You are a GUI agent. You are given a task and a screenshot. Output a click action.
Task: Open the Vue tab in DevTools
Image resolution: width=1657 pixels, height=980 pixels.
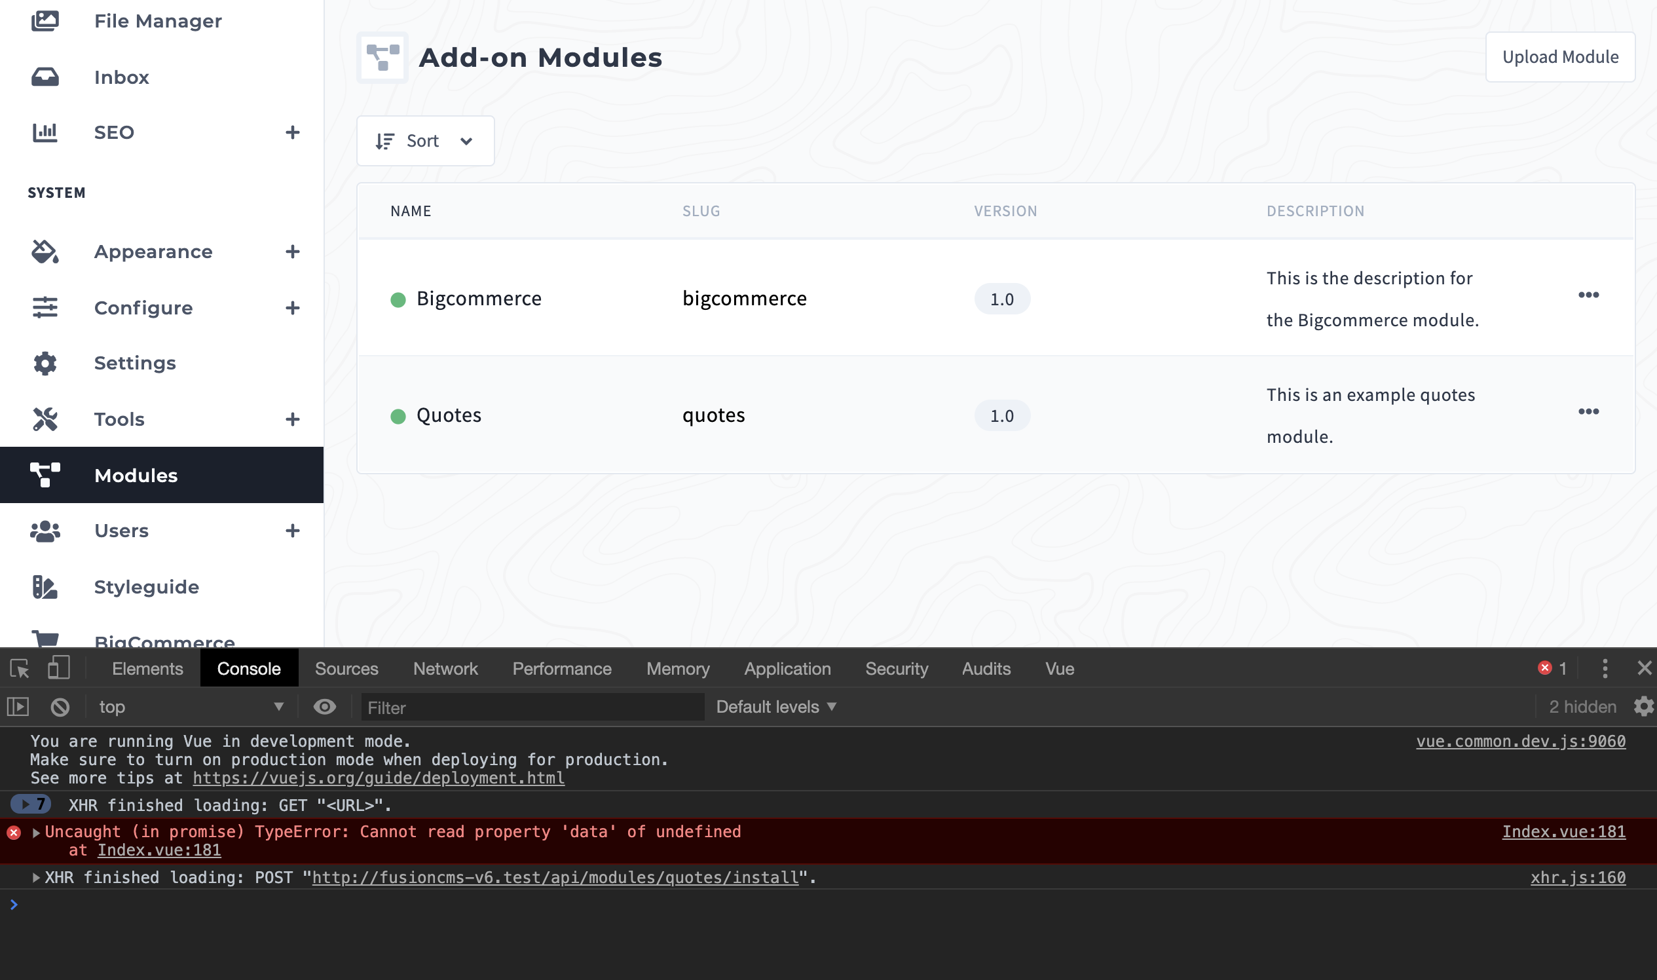coord(1059,668)
